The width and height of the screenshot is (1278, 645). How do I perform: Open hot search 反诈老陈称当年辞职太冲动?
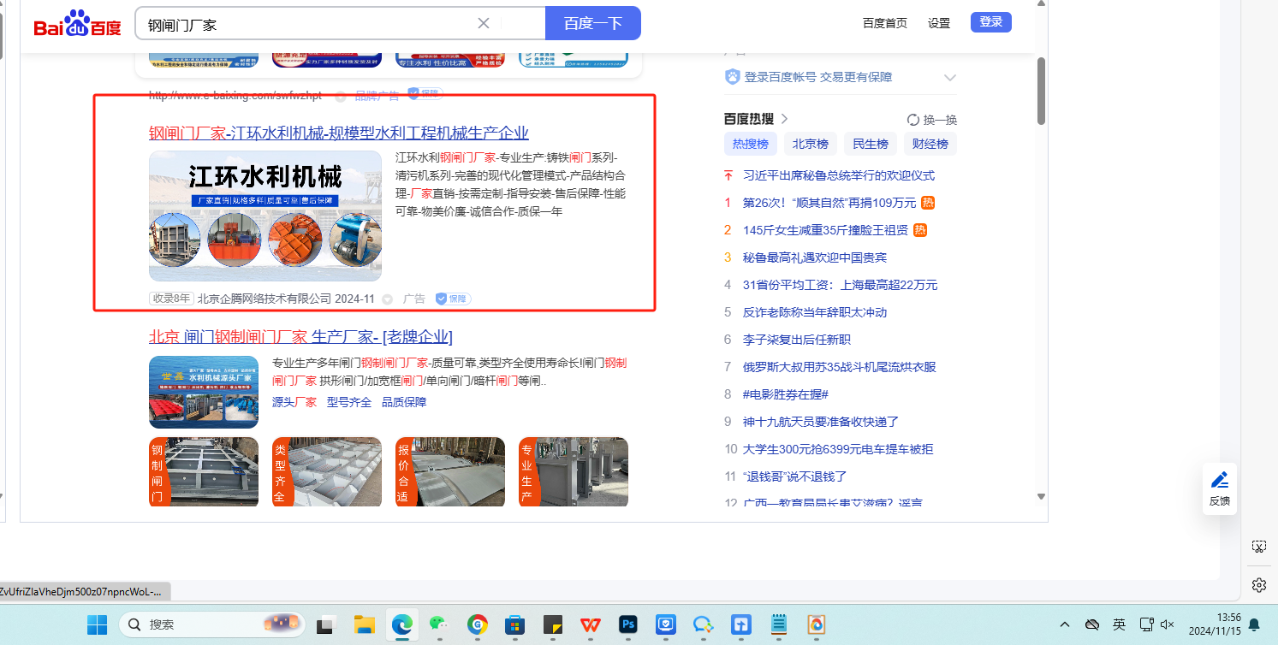pos(815,312)
